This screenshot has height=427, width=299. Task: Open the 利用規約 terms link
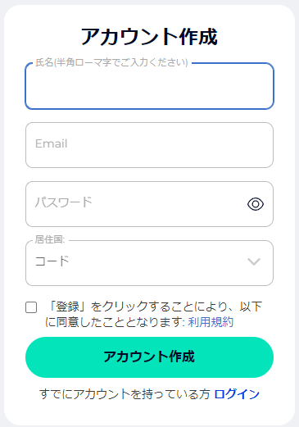(211, 322)
